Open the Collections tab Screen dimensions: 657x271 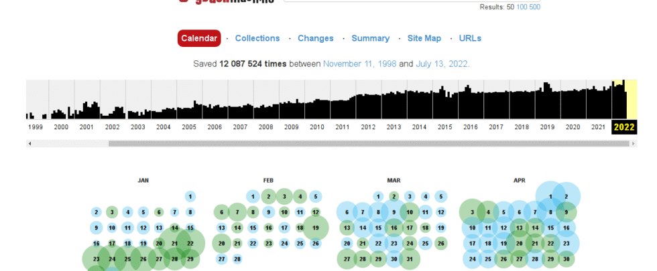257,38
